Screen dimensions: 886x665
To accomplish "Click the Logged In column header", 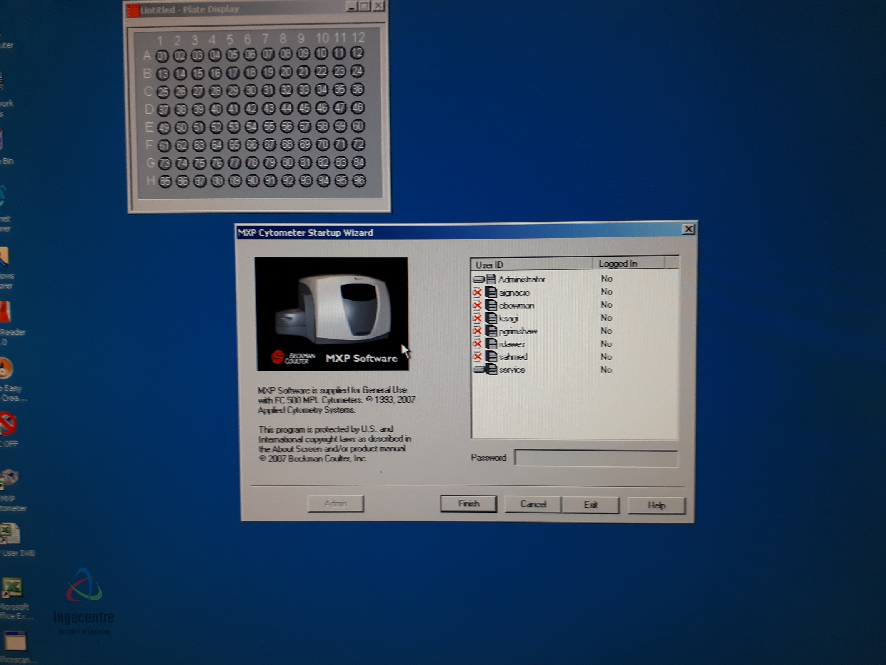I will (628, 263).
